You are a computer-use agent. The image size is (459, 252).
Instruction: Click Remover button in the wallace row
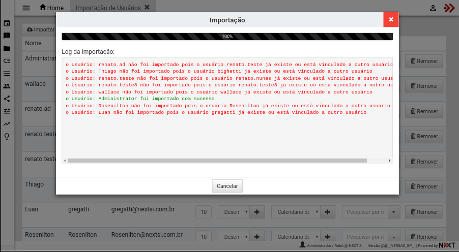tap(424, 86)
